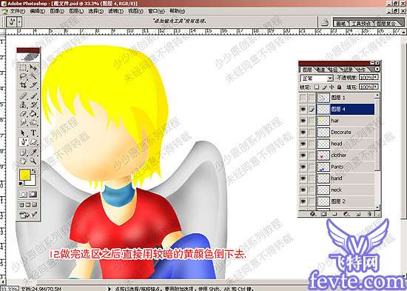The width and height of the screenshot is (407, 291).
Task: Select the head layer
Action: [346, 144]
